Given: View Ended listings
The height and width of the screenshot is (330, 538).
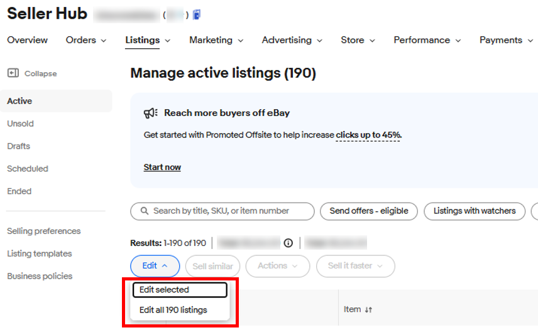Looking at the screenshot, I should click(19, 191).
